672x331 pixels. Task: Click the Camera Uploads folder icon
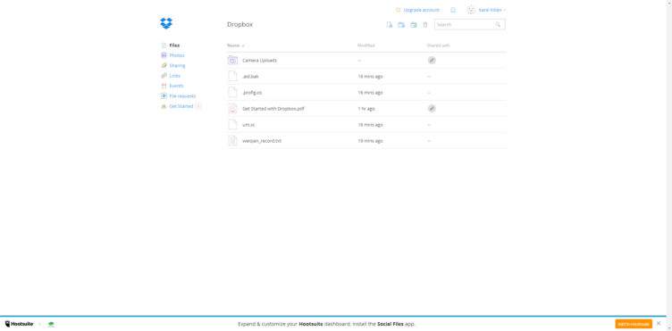(x=232, y=61)
